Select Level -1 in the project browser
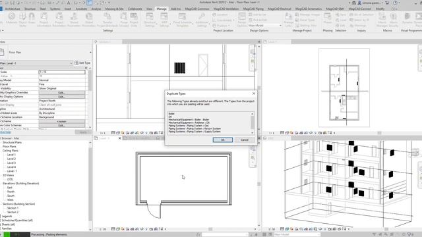This screenshot has height=237, width=422. pos(12,171)
